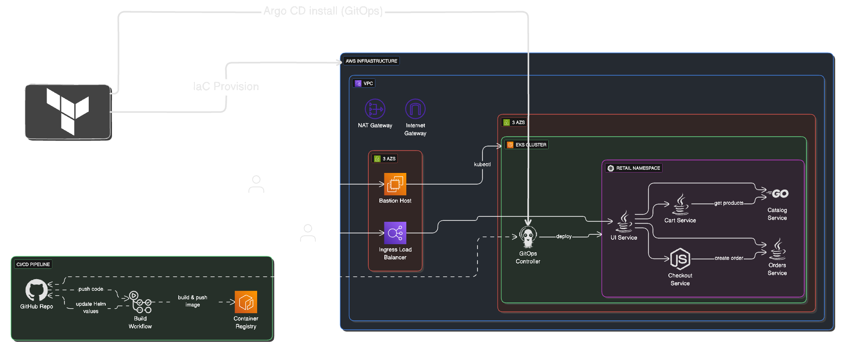Select the 'Ingress Load Balancer' text label

[x=395, y=254]
